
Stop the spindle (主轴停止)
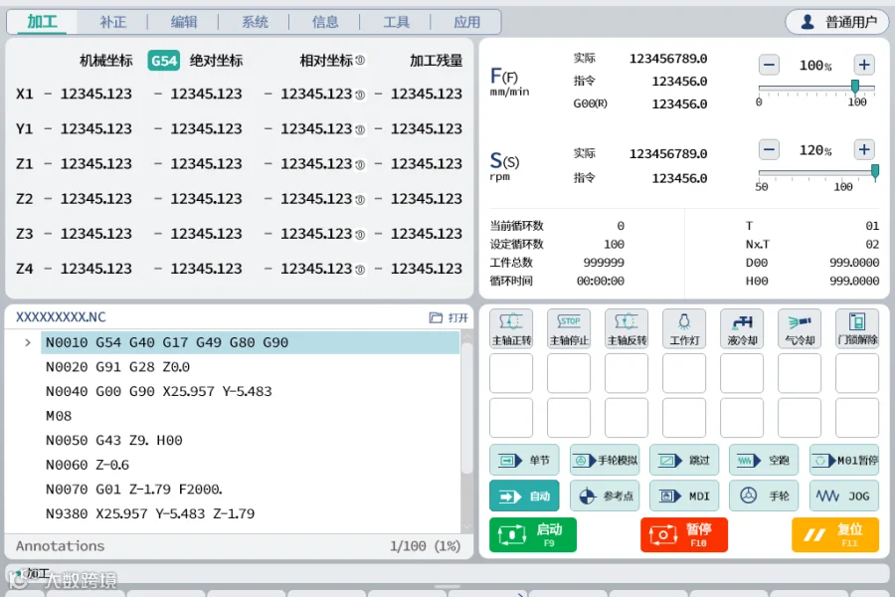click(569, 328)
